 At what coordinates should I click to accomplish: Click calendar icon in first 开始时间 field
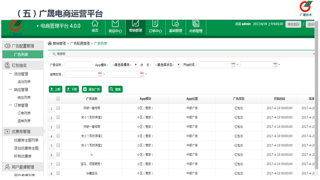click(x=233, y=65)
